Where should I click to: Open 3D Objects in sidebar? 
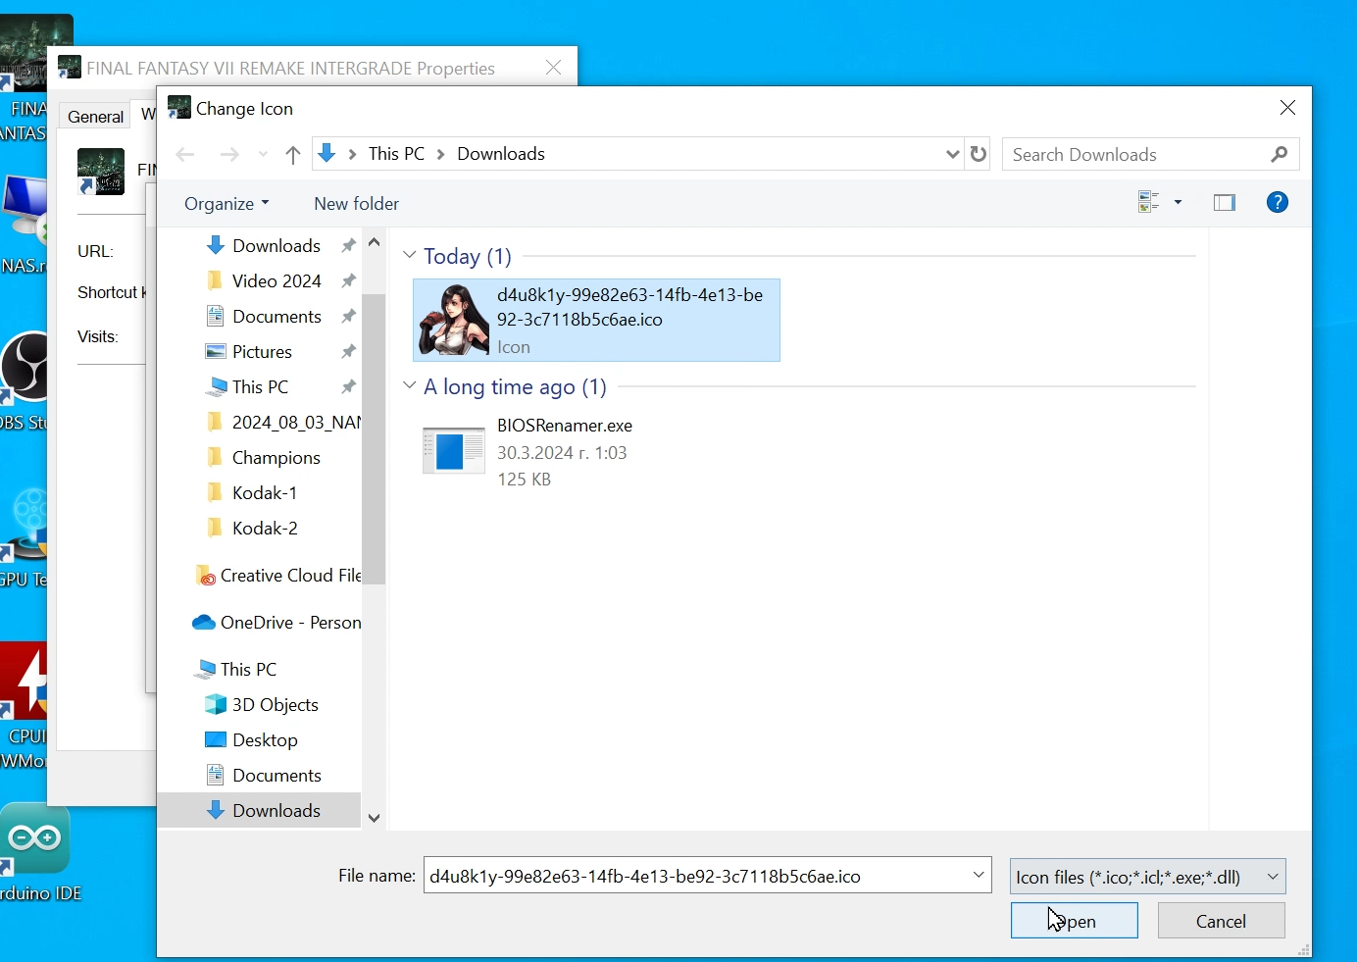(x=275, y=705)
